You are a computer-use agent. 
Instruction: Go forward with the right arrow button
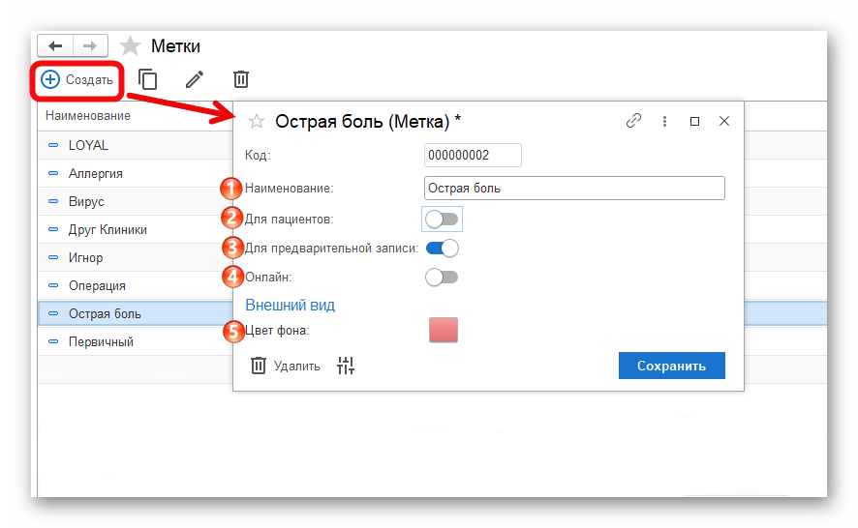tap(90, 45)
